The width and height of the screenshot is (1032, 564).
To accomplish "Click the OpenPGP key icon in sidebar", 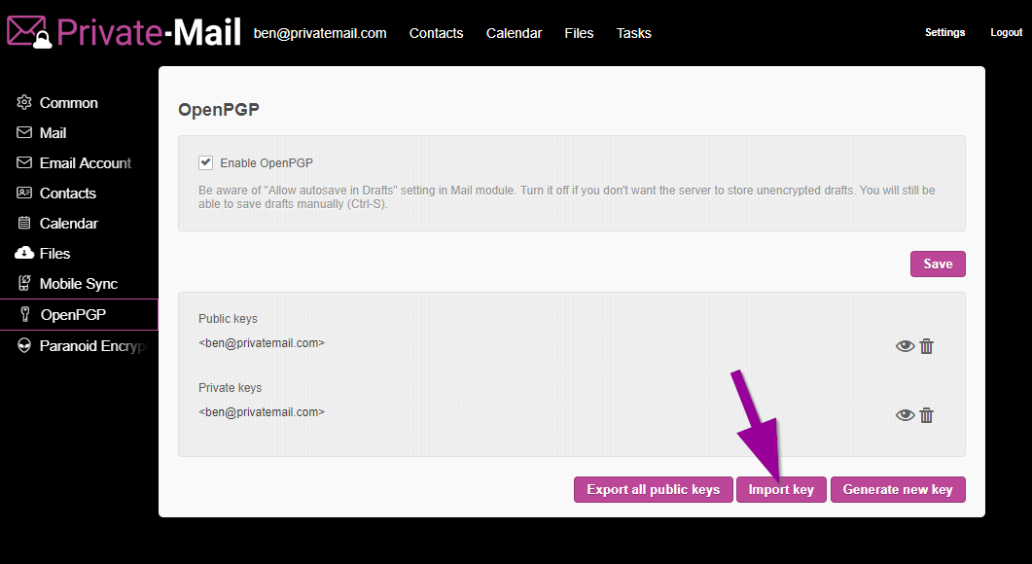I will (25, 315).
